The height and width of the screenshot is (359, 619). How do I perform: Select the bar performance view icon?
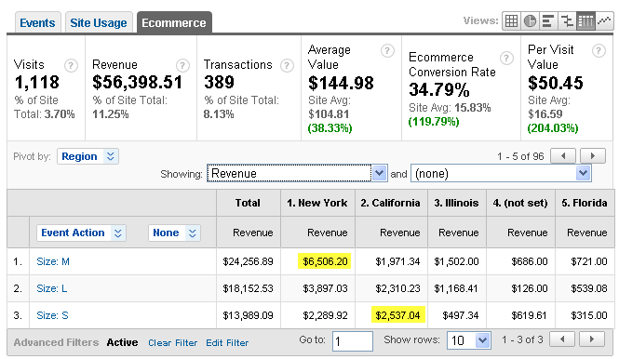(548, 20)
